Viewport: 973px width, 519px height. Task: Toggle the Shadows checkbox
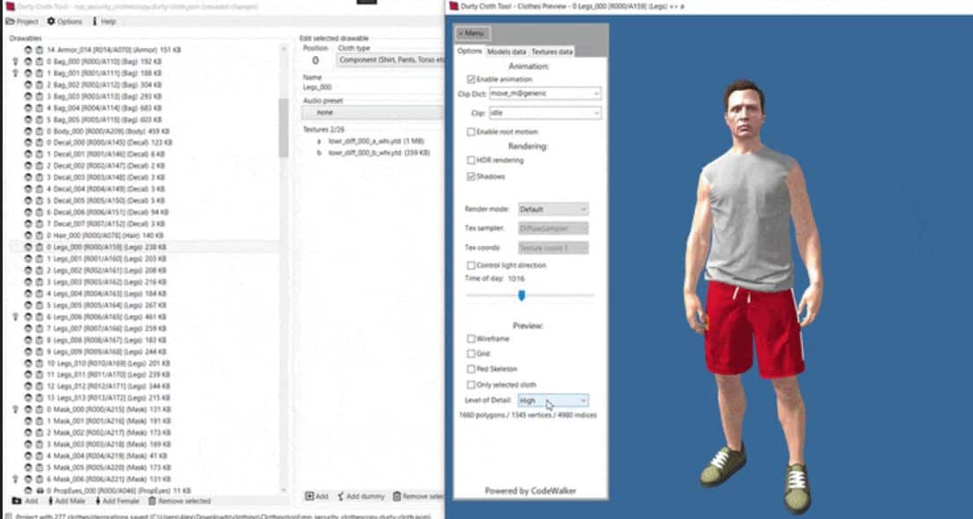(471, 177)
